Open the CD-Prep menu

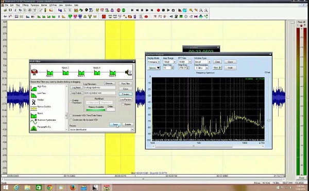pos(53,5)
